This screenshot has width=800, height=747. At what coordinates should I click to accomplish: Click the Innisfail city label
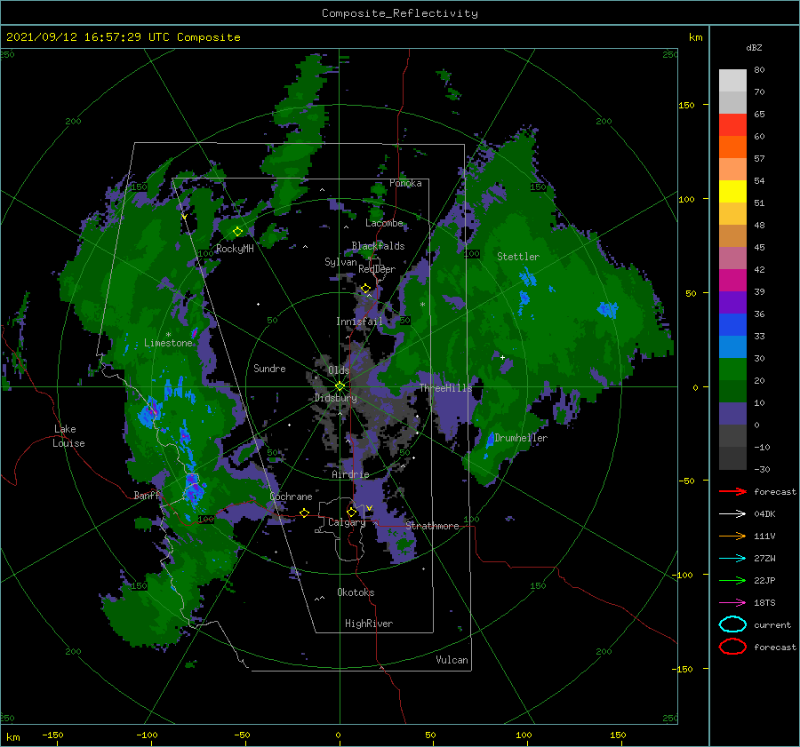coord(359,322)
